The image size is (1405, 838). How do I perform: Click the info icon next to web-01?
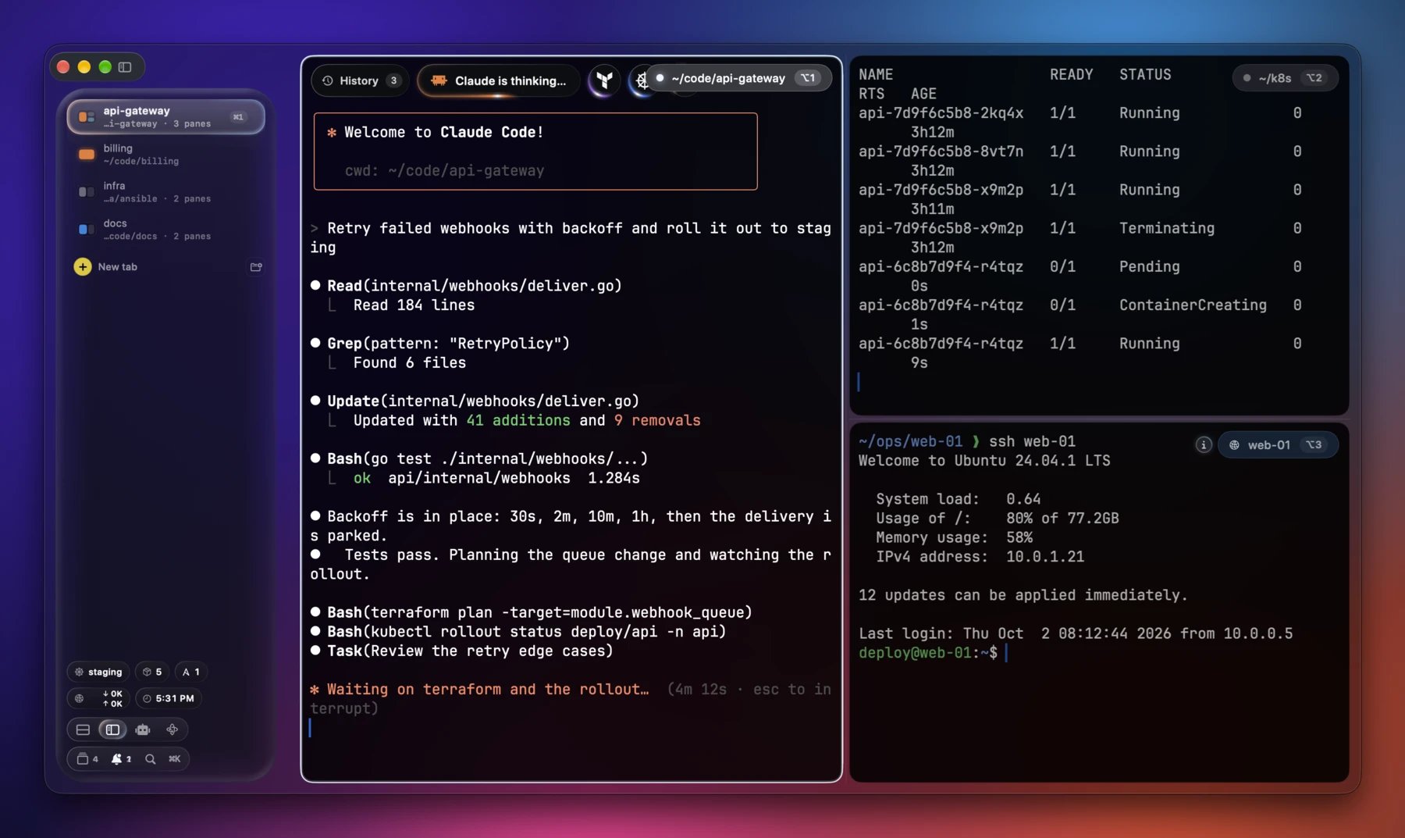[1203, 445]
